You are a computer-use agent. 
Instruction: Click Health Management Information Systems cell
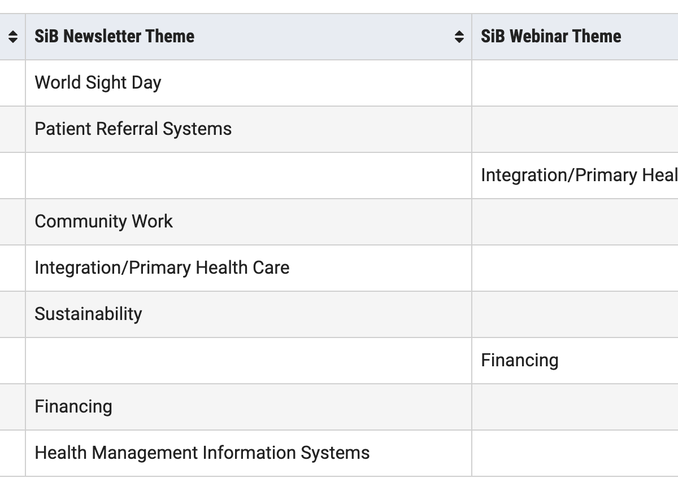[x=249, y=453]
